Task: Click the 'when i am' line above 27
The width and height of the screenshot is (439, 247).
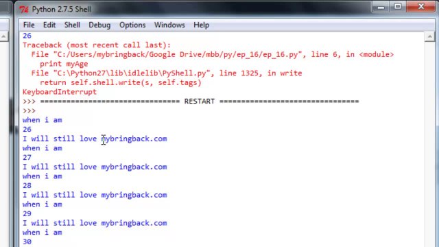Action: coord(43,148)
